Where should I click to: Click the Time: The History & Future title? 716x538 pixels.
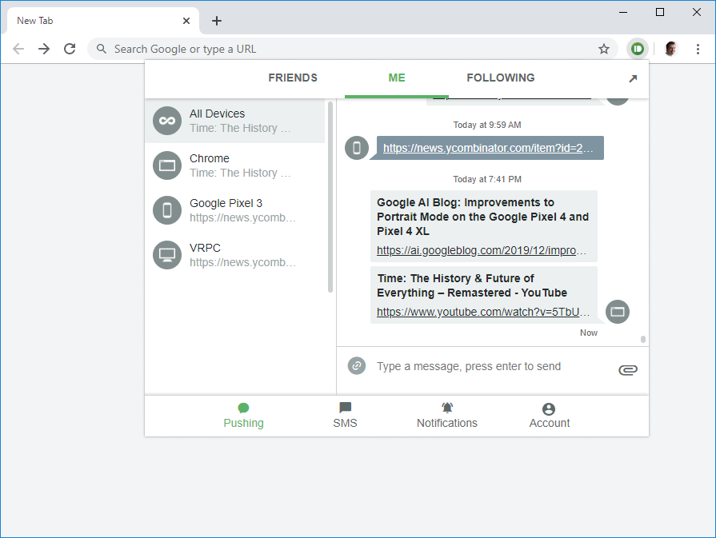tap(472, 285)
